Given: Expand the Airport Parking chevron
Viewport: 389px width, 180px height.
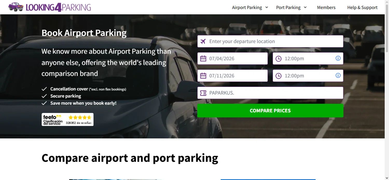Looking at the screenshot, I should click(x=267, y=7).
